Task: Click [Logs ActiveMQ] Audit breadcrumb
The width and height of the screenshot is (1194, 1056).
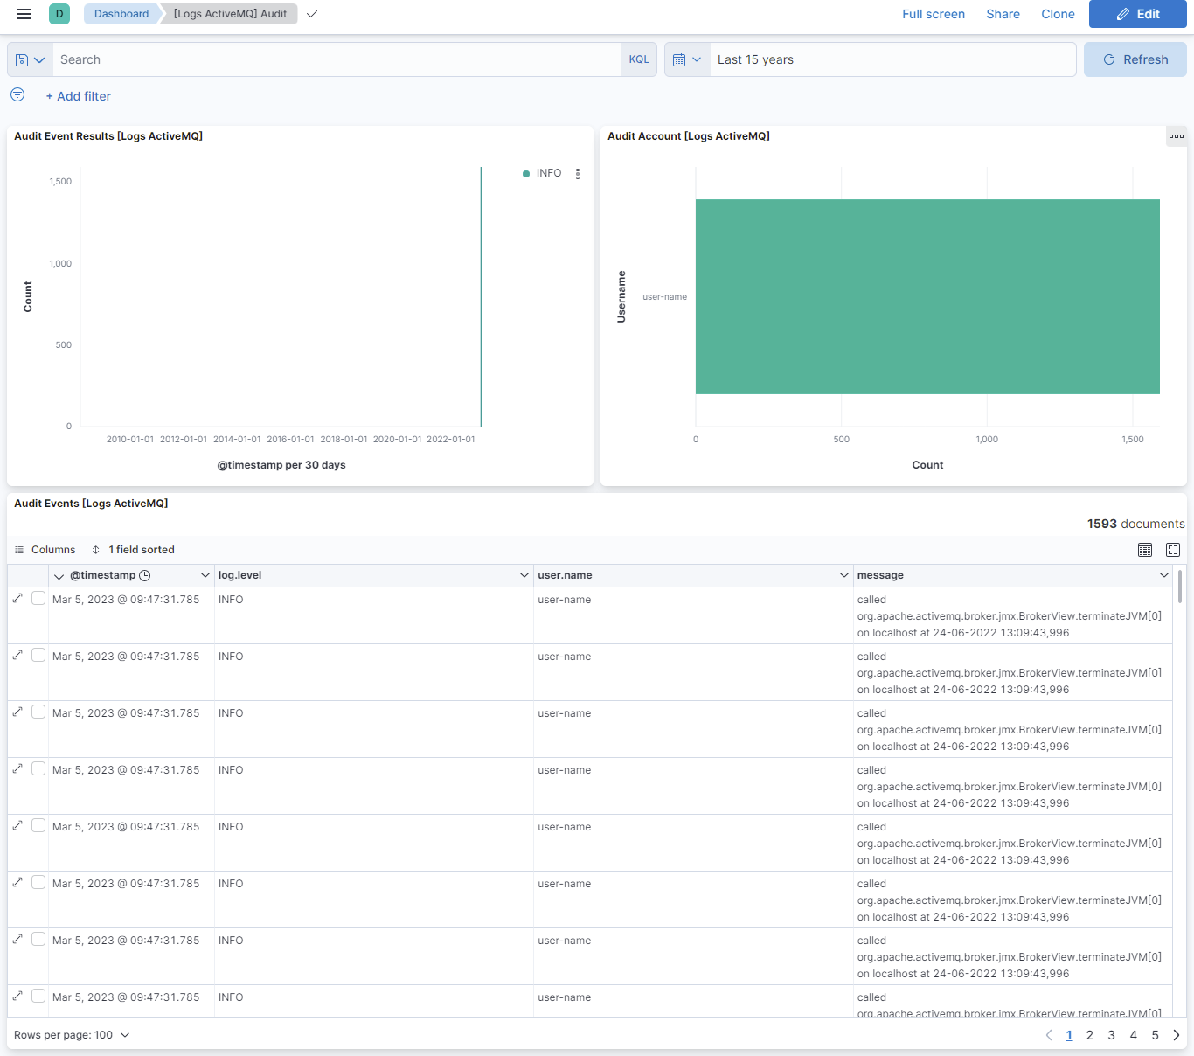Action: click(230, 14)
